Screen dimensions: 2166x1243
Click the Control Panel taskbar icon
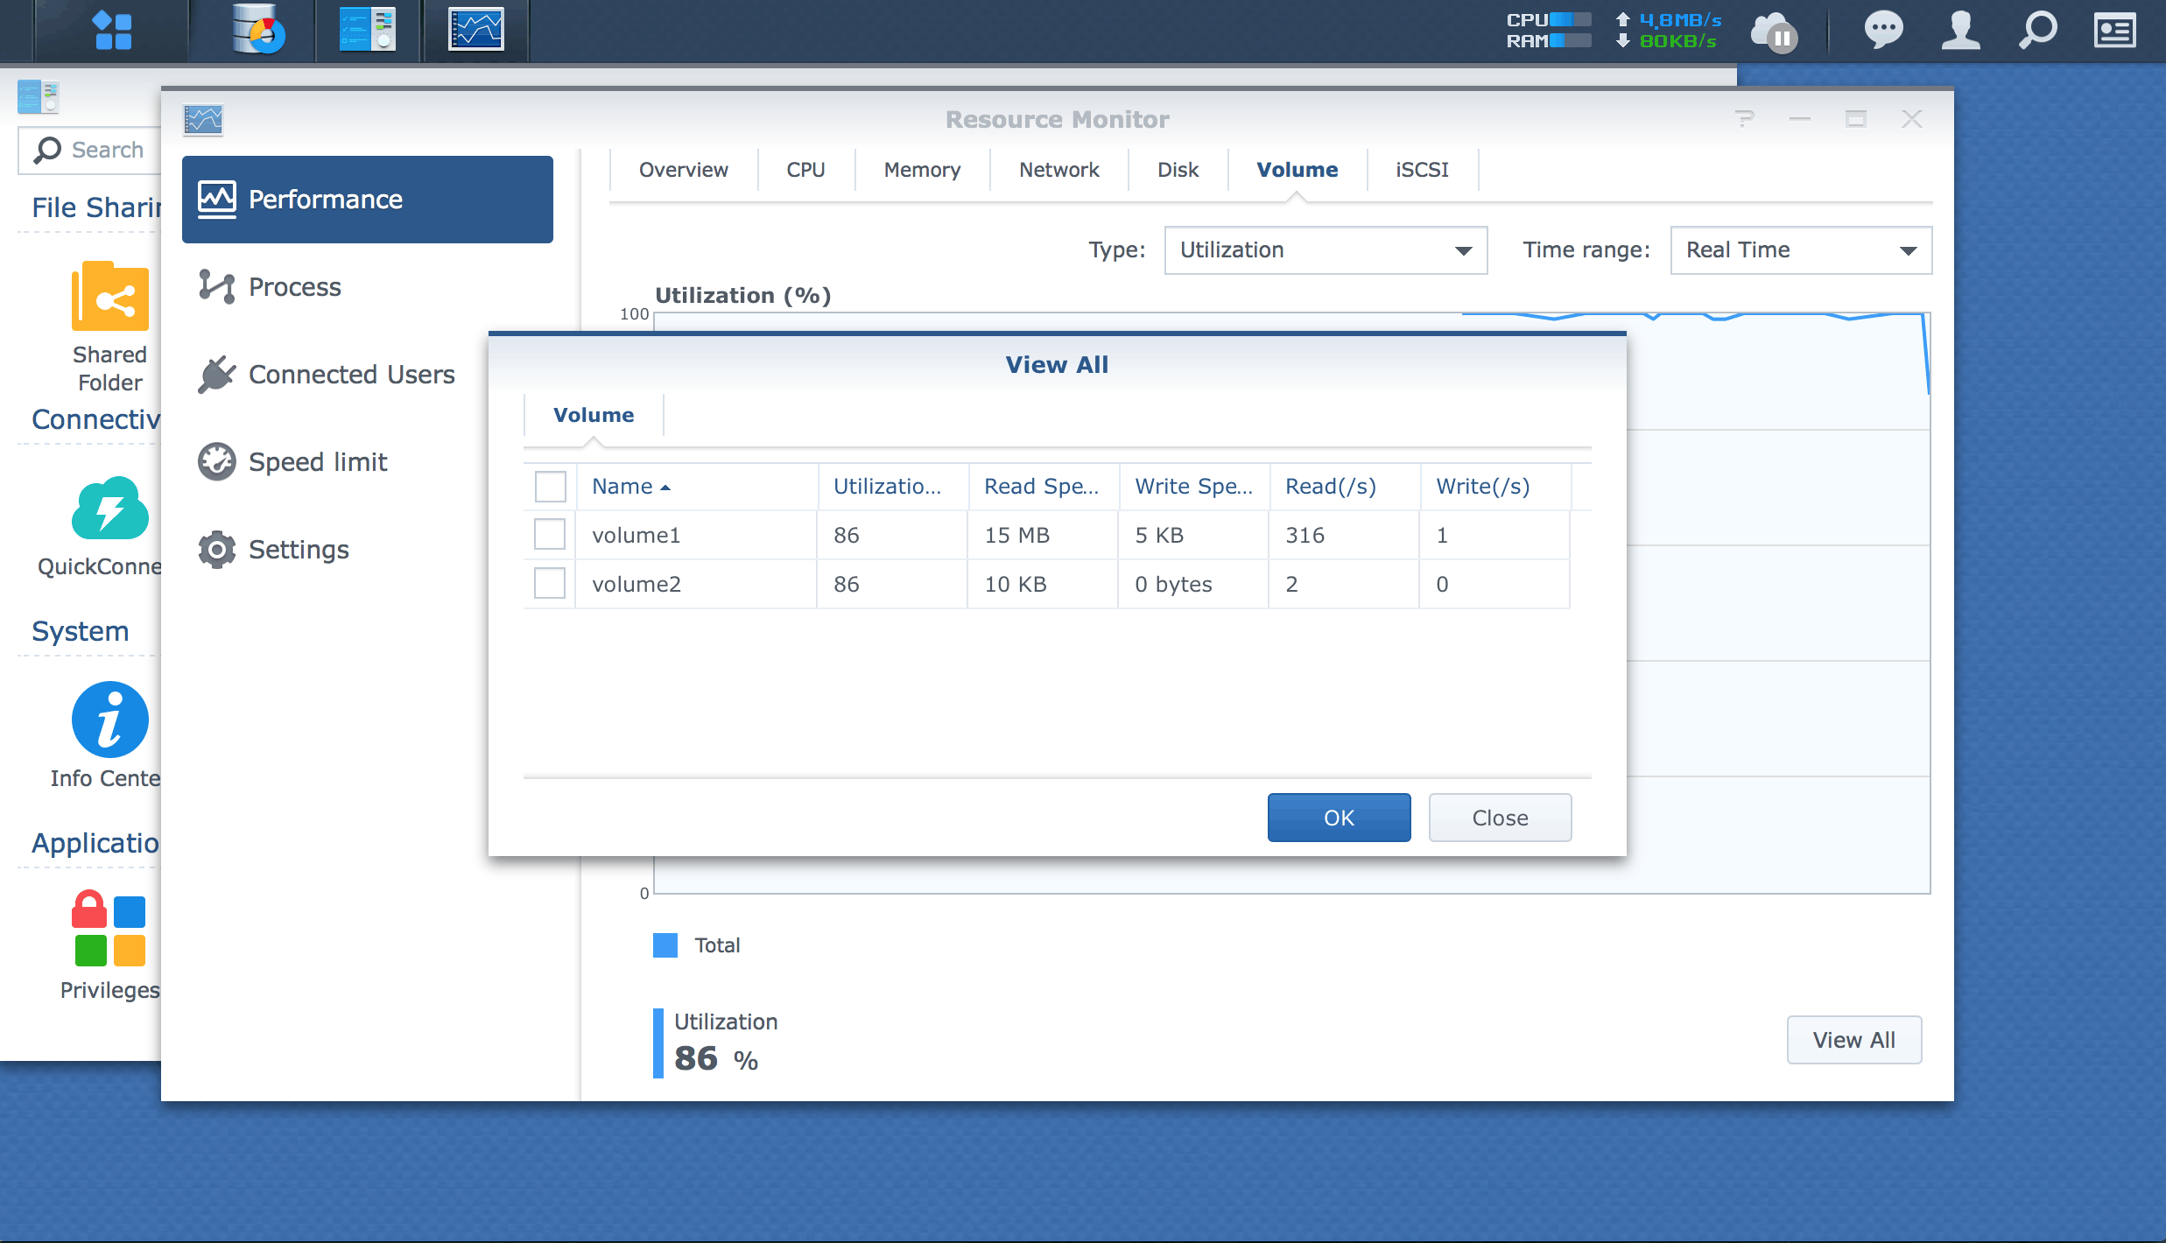(368, 31)
